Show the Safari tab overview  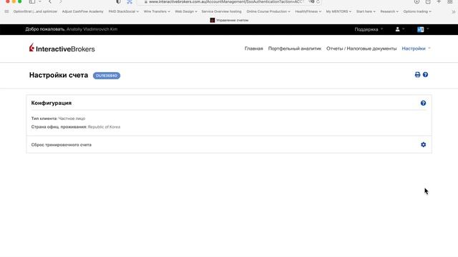click(450, 1)
